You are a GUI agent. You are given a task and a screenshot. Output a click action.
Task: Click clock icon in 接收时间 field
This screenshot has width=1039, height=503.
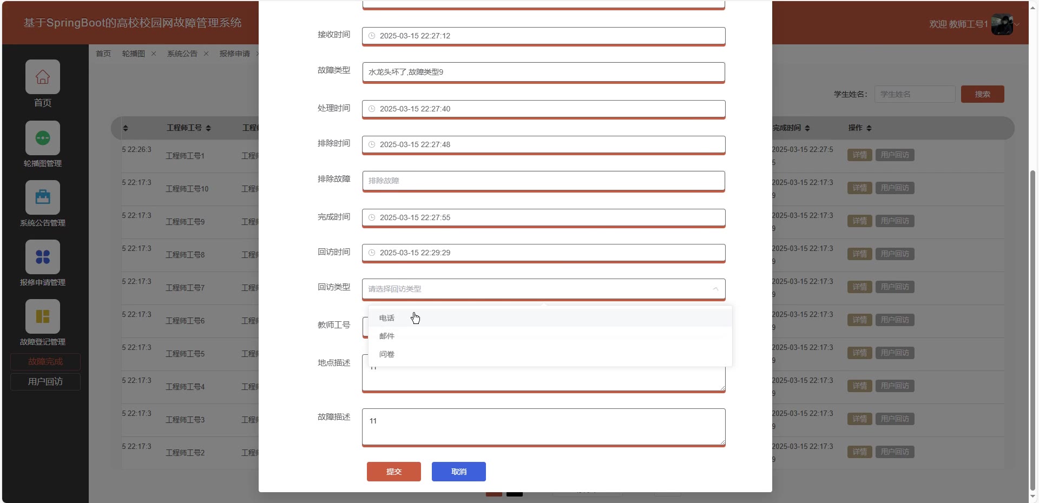click(372, 36)
